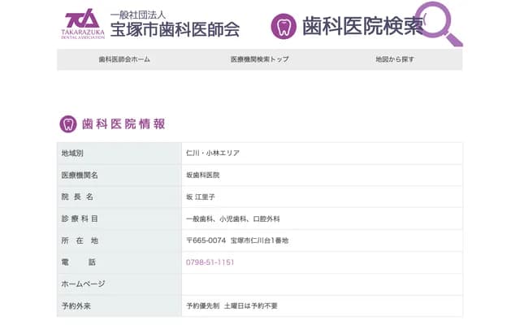The height and width of the screenshot is (325, 520).
Task: Click the tooth icon beside 歯科医院検索
Action: [x=284, y=27]
